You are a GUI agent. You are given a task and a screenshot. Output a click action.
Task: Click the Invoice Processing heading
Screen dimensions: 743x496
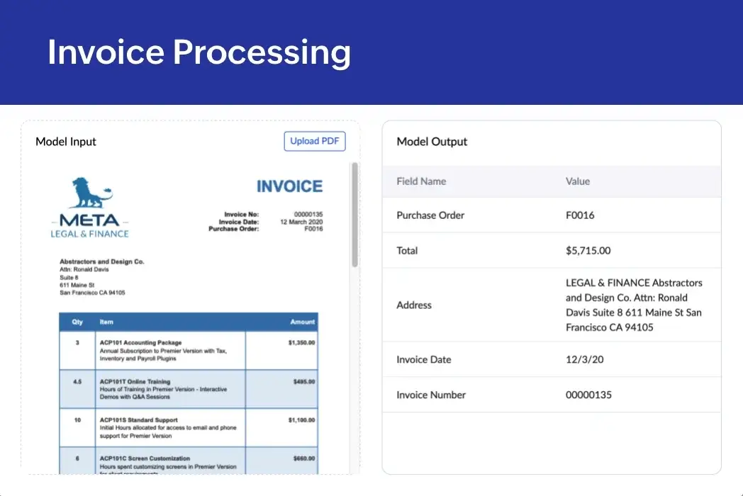199,52
